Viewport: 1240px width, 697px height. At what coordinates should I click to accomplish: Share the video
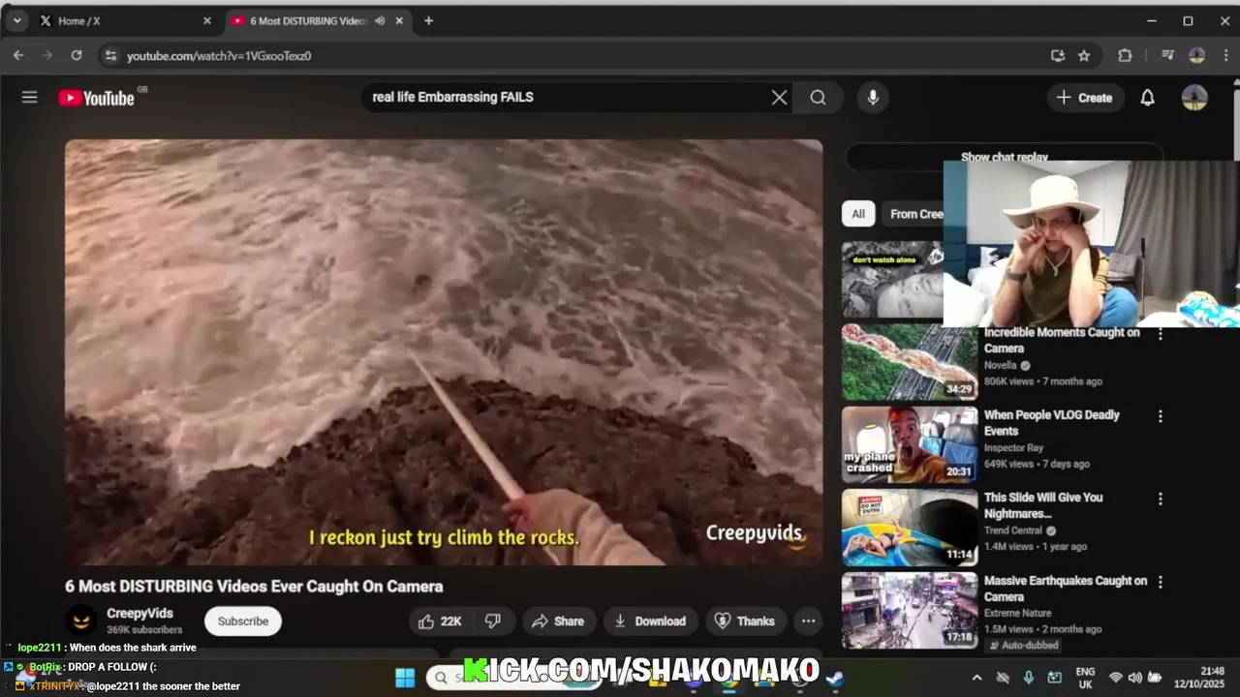tap(558, 621)
